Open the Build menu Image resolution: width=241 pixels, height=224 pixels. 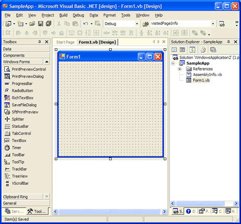[x=63, y=15]
